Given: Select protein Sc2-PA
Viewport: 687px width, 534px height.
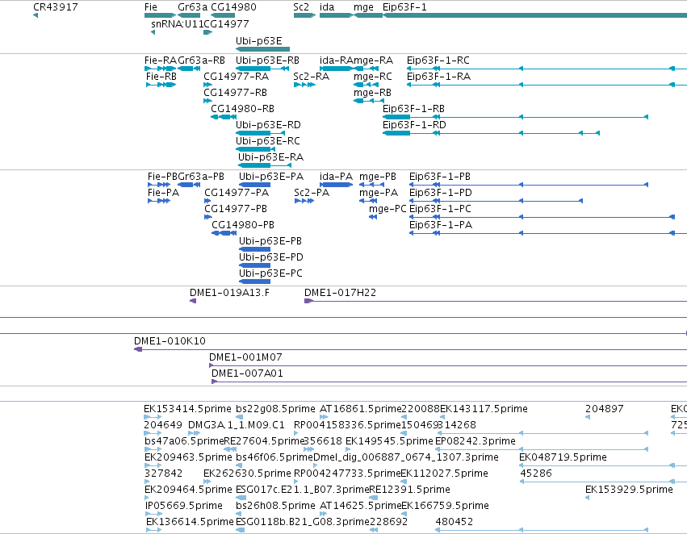Looking at the screenshot, I should (x=312, y=193).
